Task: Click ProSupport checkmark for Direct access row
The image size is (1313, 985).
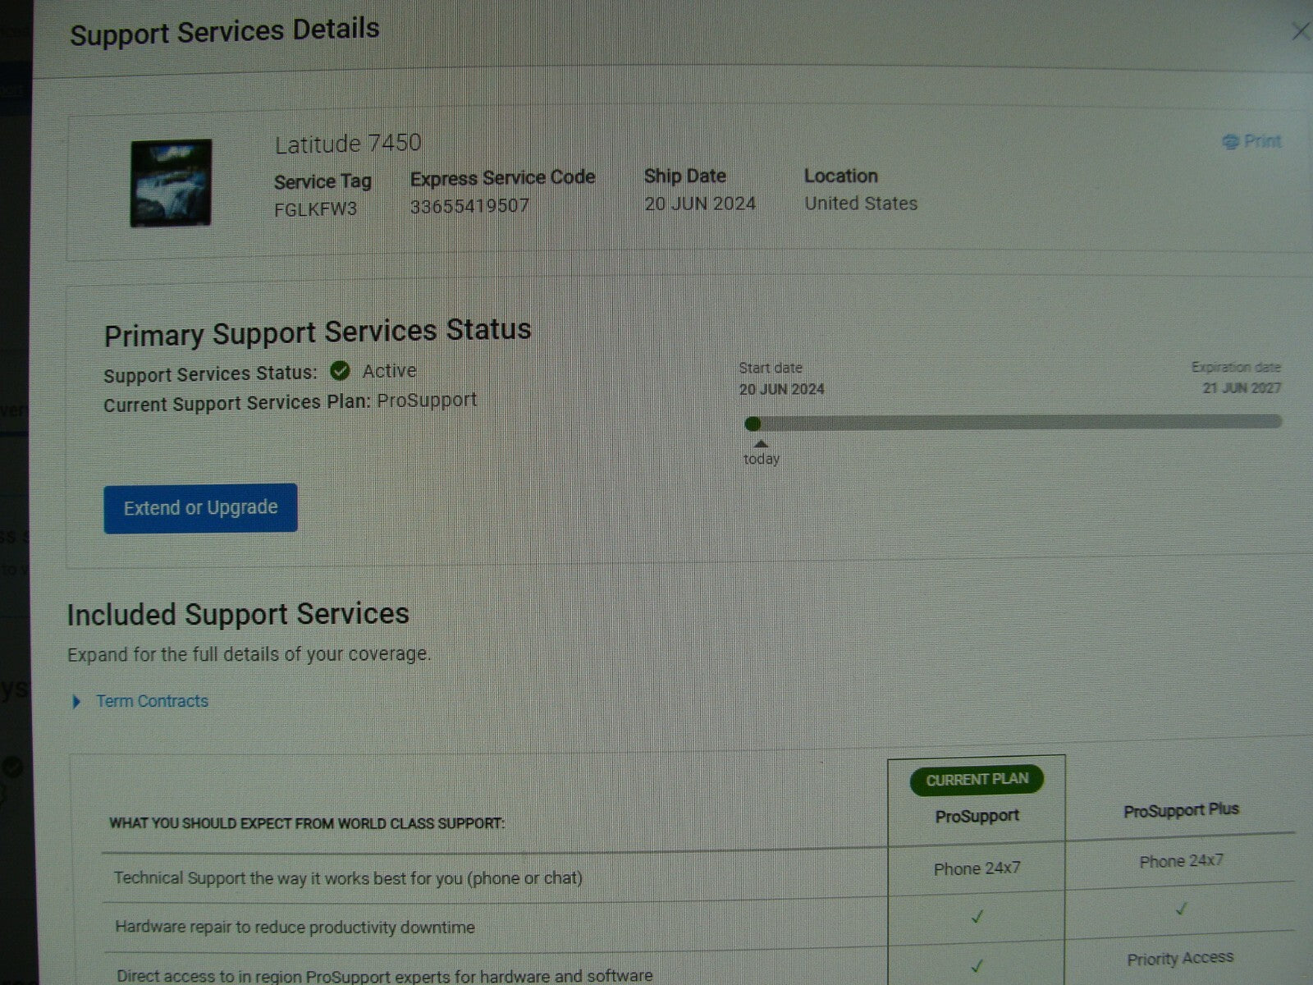Action: click(977, 966)
